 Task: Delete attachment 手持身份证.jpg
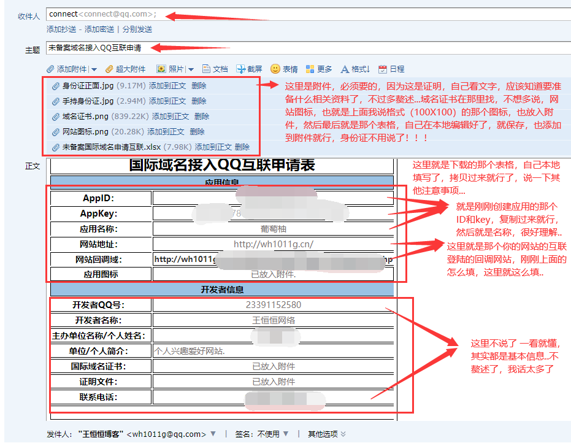coord(199,101)
